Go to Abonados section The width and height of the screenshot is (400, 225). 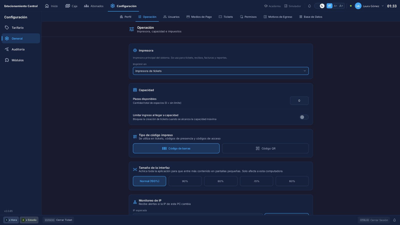coord(94,6)
